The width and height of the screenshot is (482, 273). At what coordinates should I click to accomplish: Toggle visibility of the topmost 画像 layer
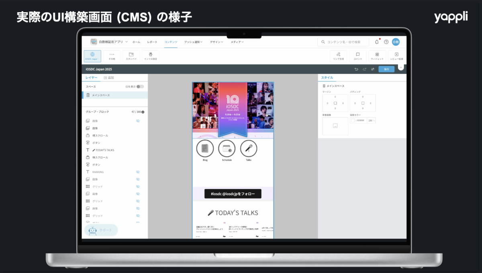138,121
